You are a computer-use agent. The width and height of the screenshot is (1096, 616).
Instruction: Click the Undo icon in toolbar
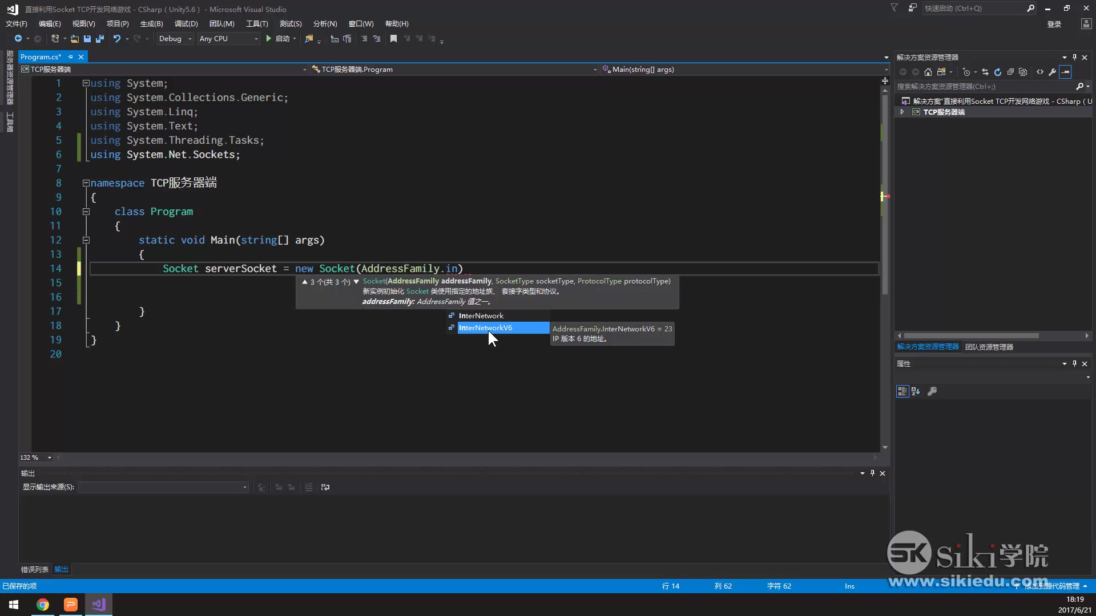point(116,39)
